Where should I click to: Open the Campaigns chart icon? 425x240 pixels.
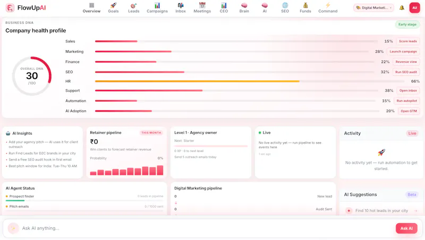(x=157, y=5)
